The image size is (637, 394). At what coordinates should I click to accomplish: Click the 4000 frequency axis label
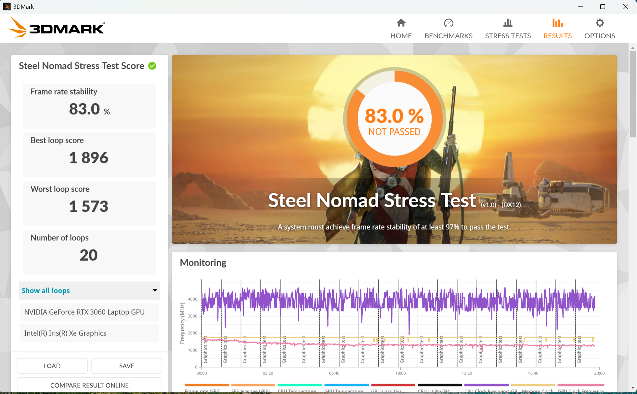click(x=192, y=299)
